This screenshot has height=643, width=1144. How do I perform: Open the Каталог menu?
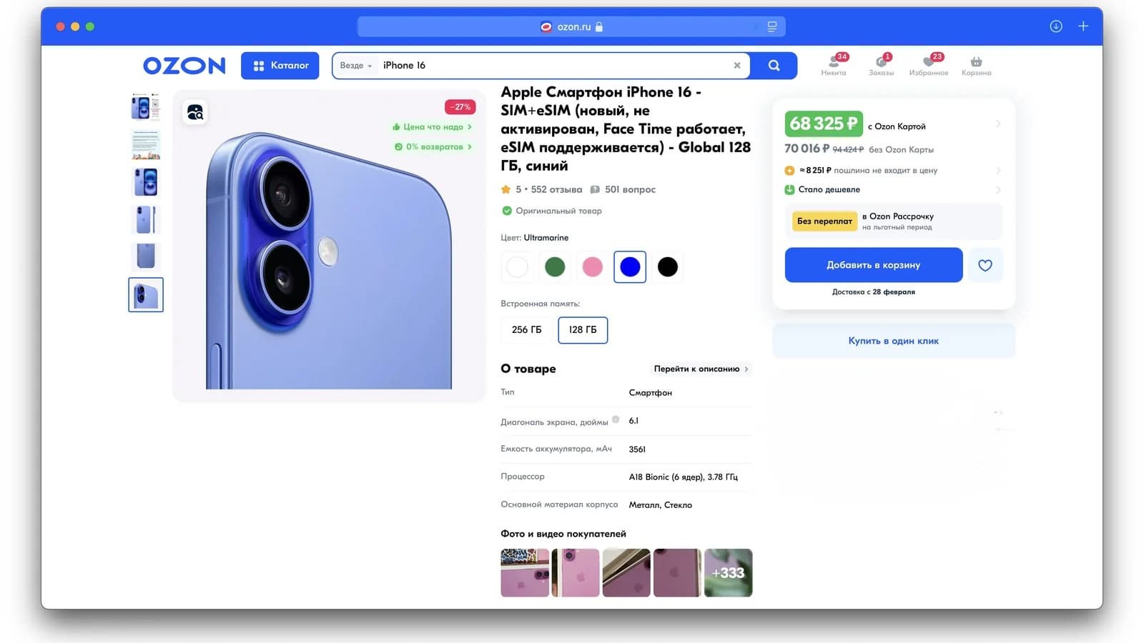click(x=280, y=66)
